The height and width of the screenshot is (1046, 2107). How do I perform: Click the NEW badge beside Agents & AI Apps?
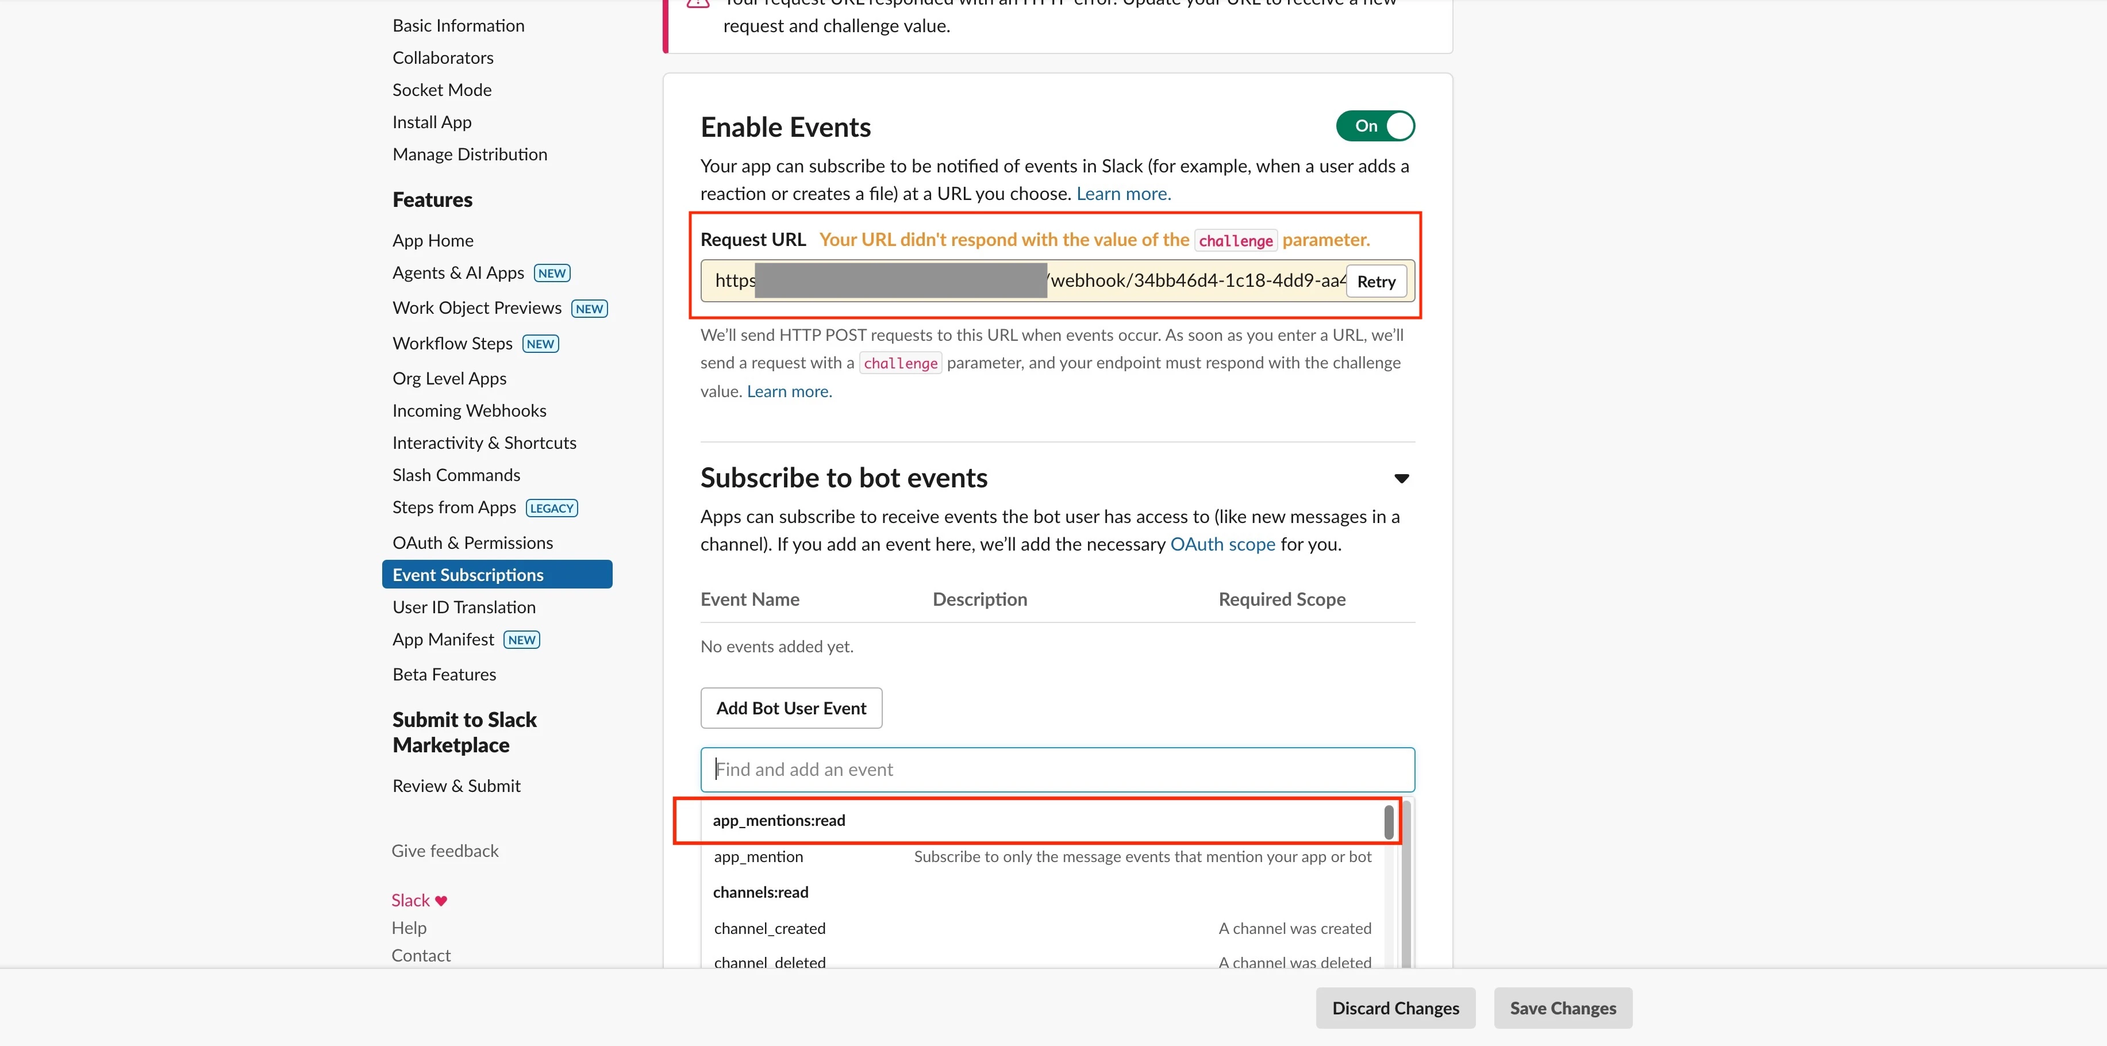552,273
